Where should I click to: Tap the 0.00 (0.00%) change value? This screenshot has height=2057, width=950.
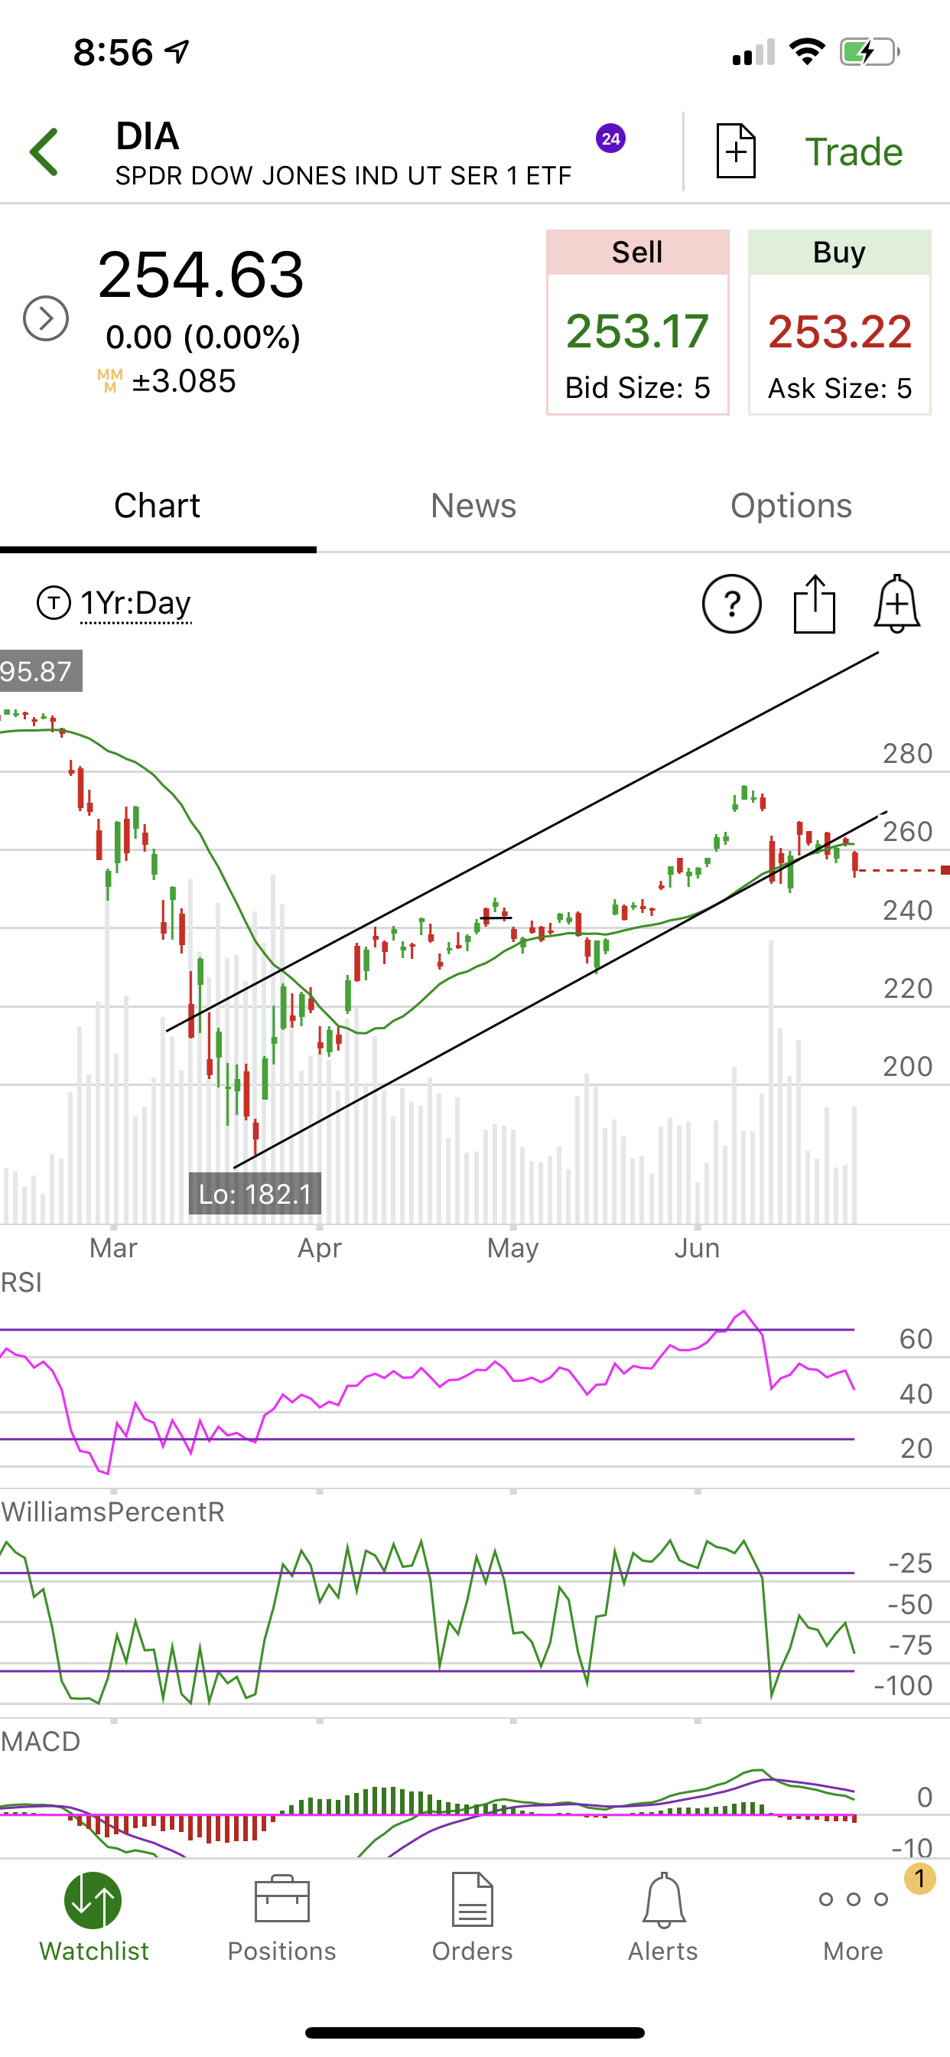tap(203, 337)
